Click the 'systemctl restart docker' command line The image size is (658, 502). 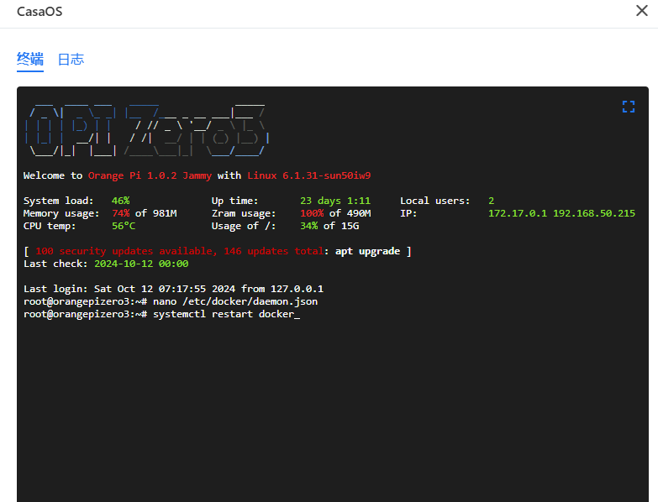click(x=161, y=314)
